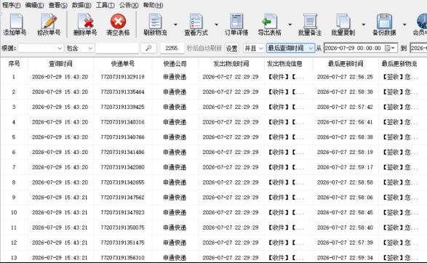Image resolution: width=427 pixels, height=263 pixels.
Task: Expand the 查看方式 dropdown arrow
Action: tap(217, 25)
